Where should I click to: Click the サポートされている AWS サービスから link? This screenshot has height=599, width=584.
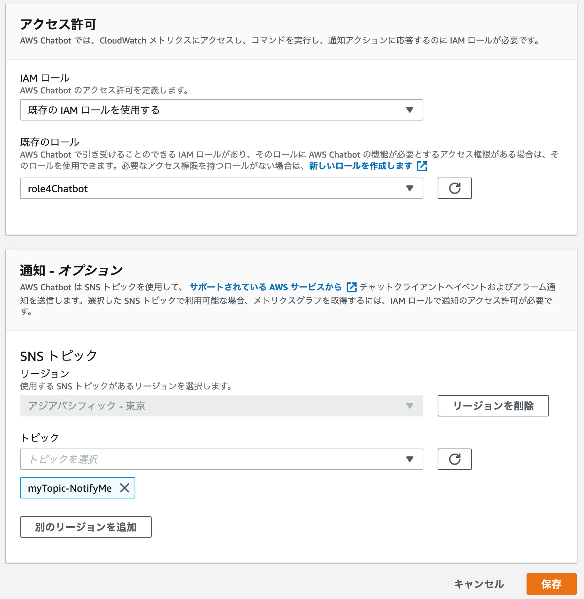[265, 287]
